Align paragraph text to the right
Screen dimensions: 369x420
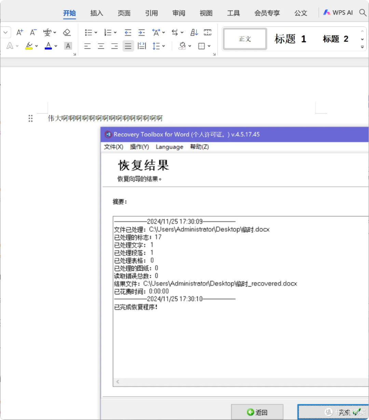114,46
